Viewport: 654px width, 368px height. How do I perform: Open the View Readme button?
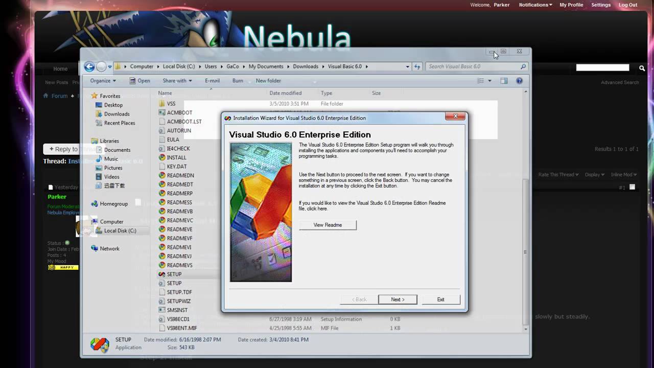pyautogui.click(x=328, y=225)
